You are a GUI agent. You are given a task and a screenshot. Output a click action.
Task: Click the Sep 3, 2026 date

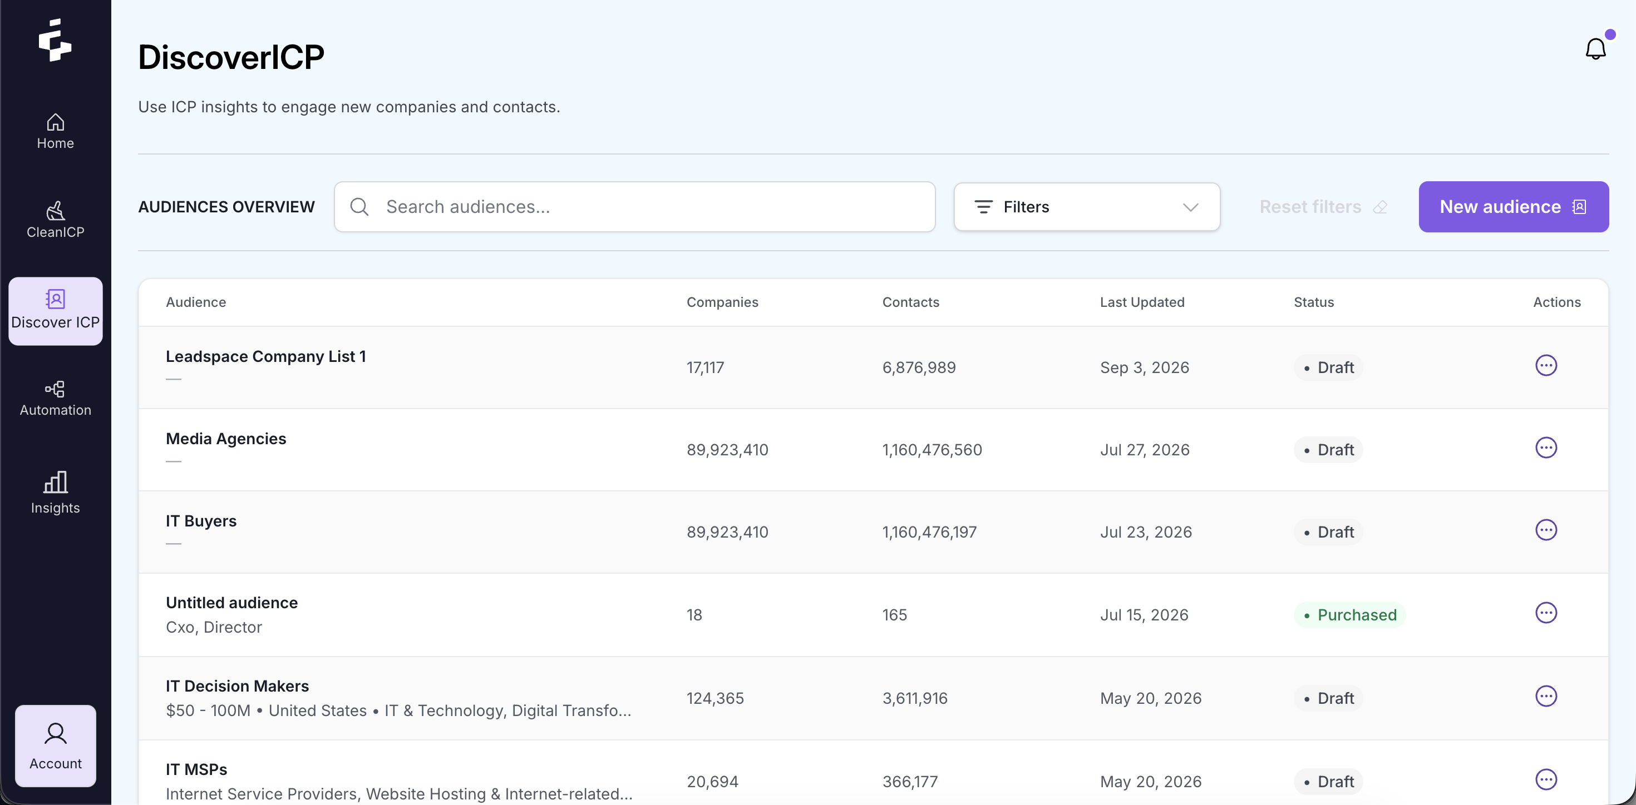[x=1145, y=368]
